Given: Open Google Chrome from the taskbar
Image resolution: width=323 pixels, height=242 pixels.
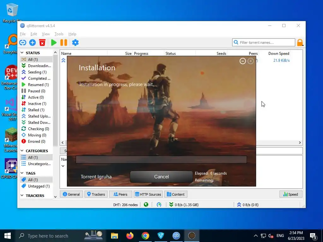Looking at the screenshot, I should click(145, 236).
